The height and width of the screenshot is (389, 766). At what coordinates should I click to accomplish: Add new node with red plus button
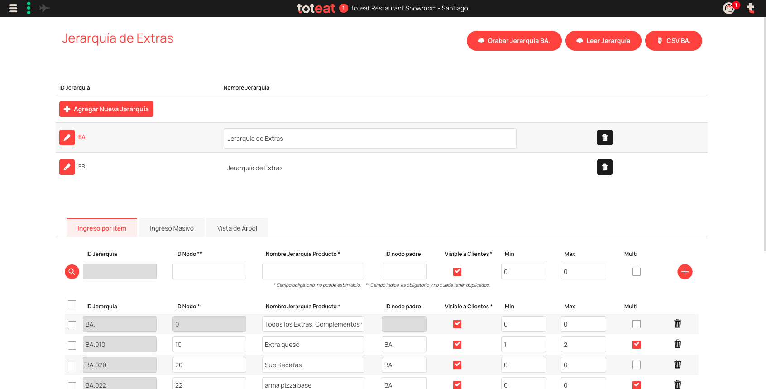coord(685,272)
